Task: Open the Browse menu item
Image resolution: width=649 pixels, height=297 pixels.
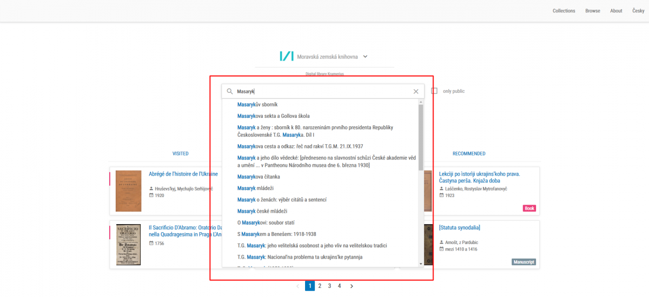Action: click(593, 11)
